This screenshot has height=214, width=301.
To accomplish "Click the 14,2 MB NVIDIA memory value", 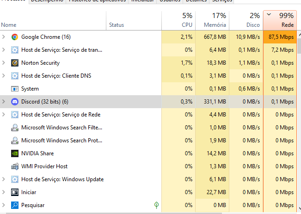I will 216,153.
